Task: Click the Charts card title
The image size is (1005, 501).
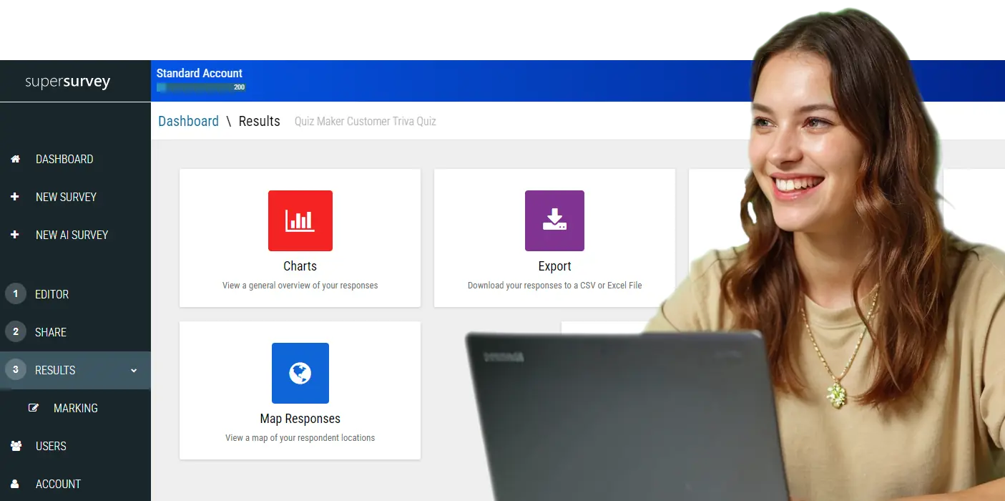Action: 300,266
